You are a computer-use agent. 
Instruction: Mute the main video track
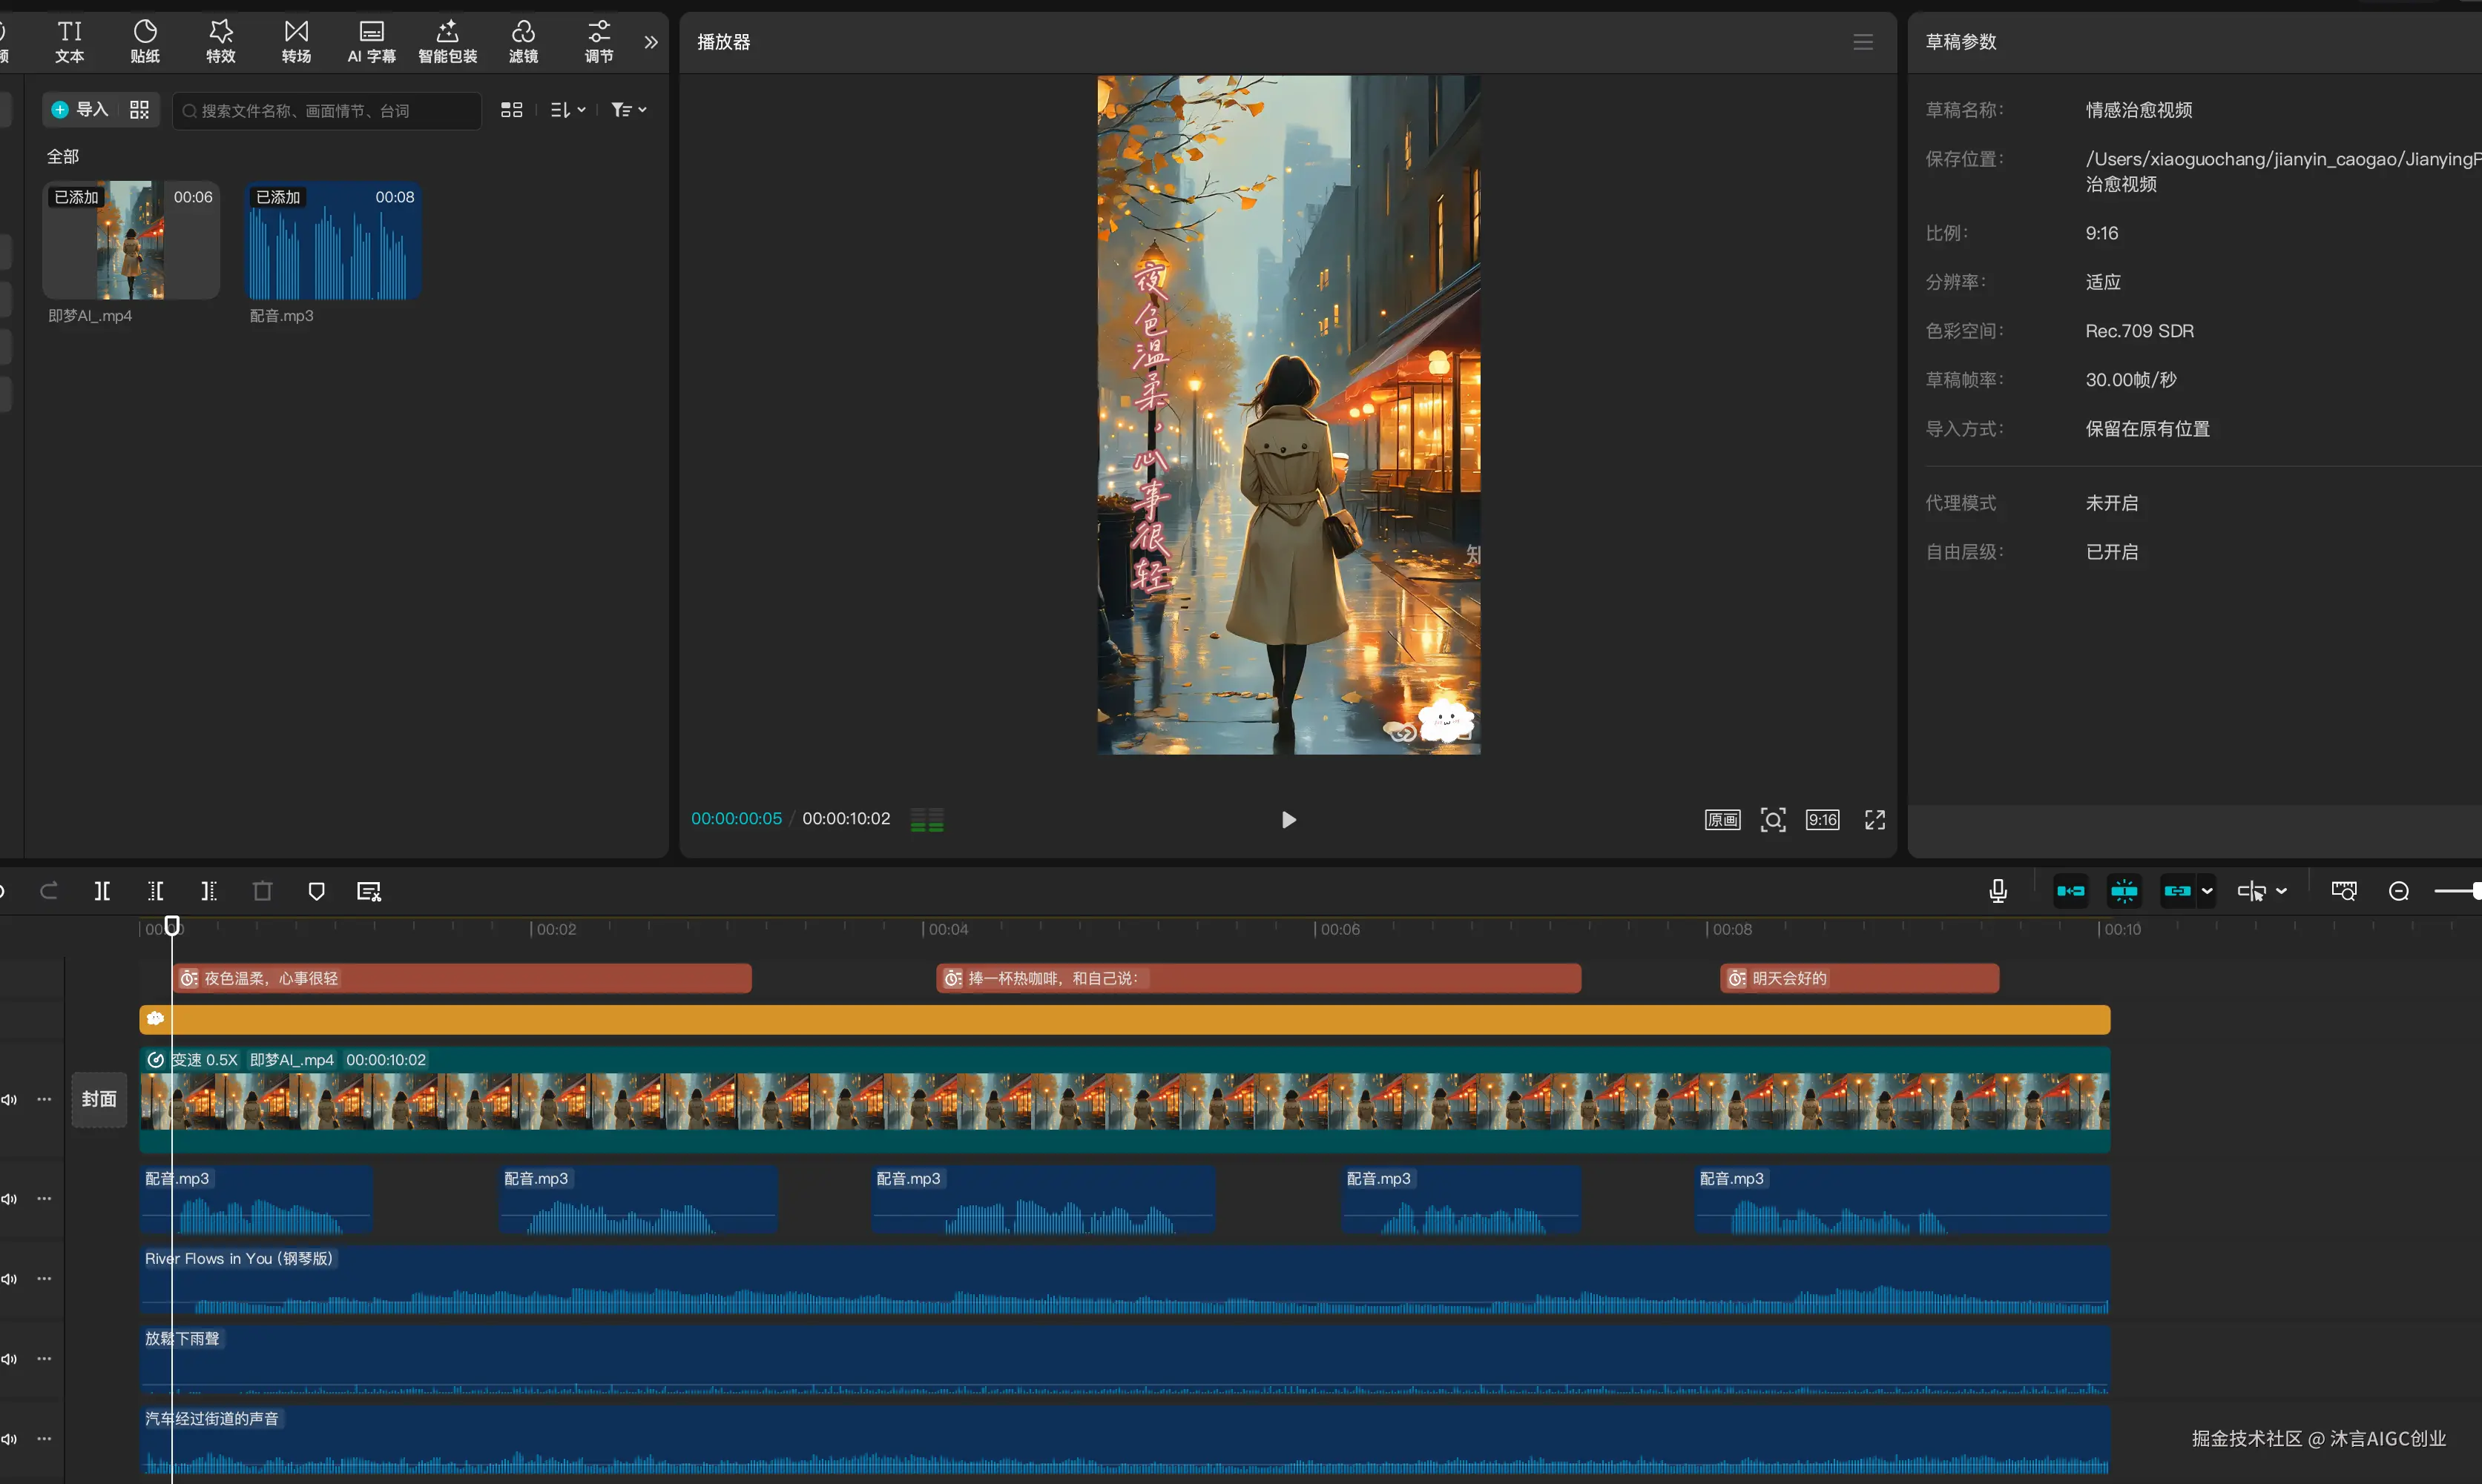tap(9, 1099)
